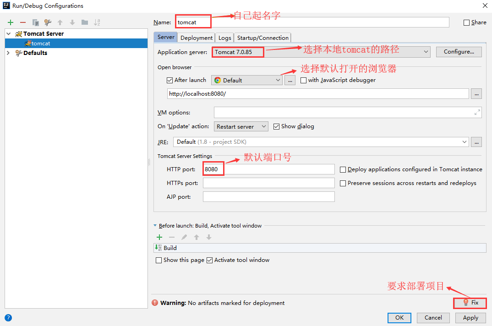Remove configuration with red minus icon
Screen dimensions: 492x326
pos(22,22)
